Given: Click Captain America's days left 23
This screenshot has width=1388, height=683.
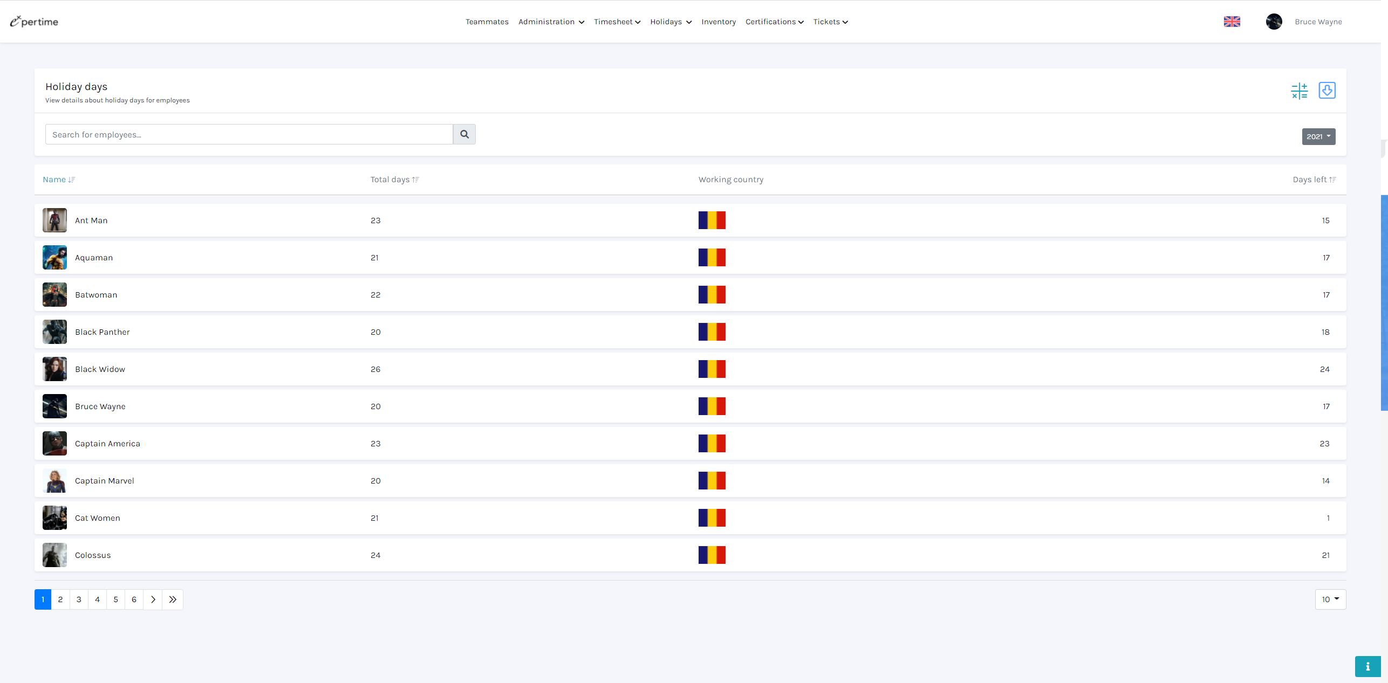Looking at the screenshot, I should pyautogui.click(x=1324, y=444).
